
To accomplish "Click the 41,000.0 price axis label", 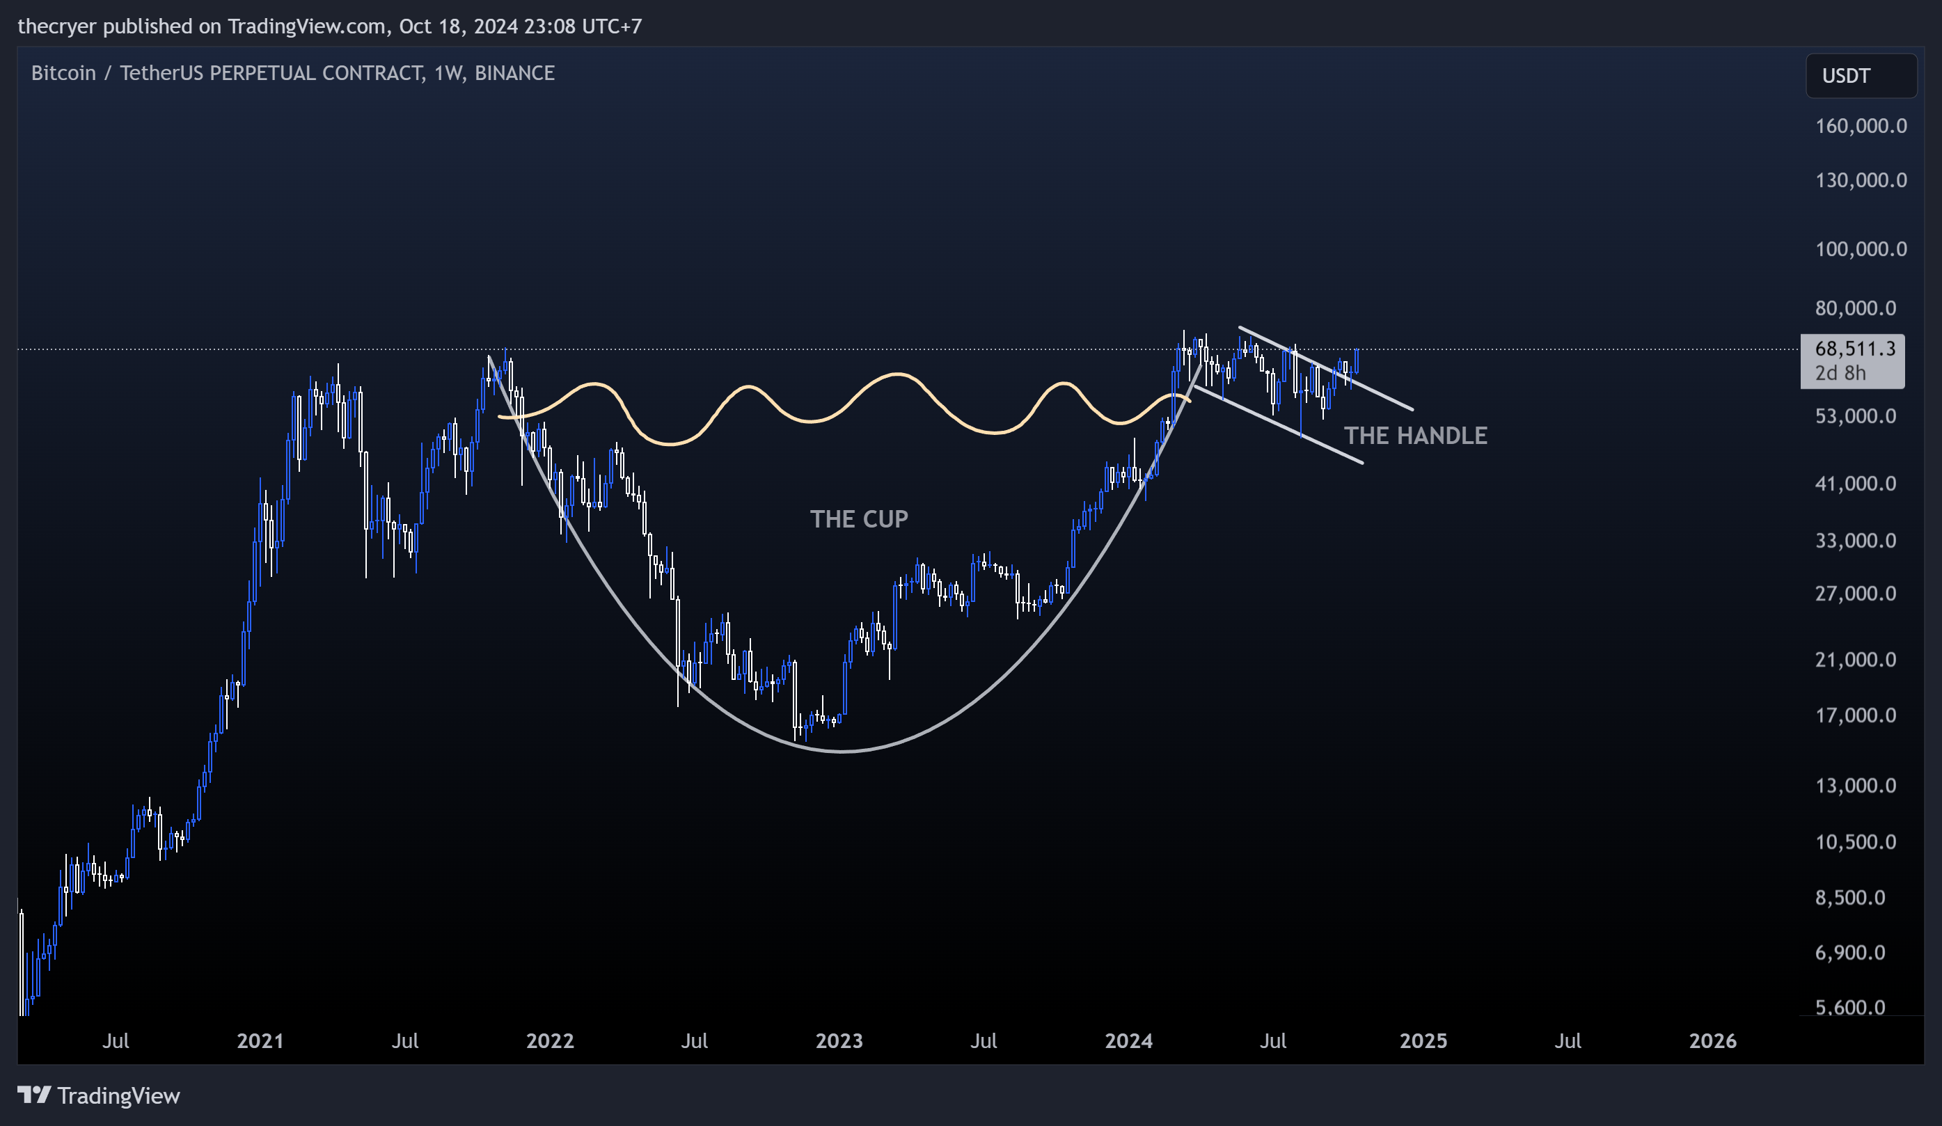I will (1855, 483).
